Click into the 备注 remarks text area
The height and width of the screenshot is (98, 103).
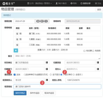[57, 56]
